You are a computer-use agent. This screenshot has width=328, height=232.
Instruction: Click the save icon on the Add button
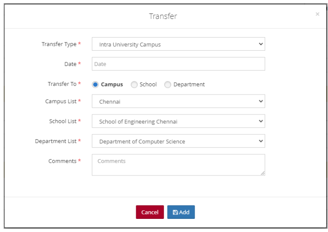tap(175, 212)
